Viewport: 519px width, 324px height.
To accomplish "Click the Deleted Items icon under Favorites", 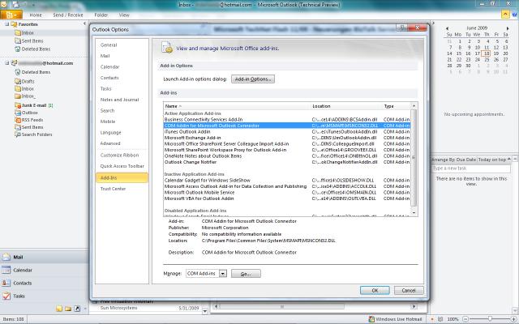I will (18, 49).
